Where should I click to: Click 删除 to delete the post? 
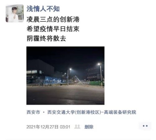tap(89, 127)
